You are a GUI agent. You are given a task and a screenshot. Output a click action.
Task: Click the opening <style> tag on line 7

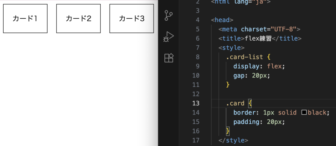tap(231, 48)
